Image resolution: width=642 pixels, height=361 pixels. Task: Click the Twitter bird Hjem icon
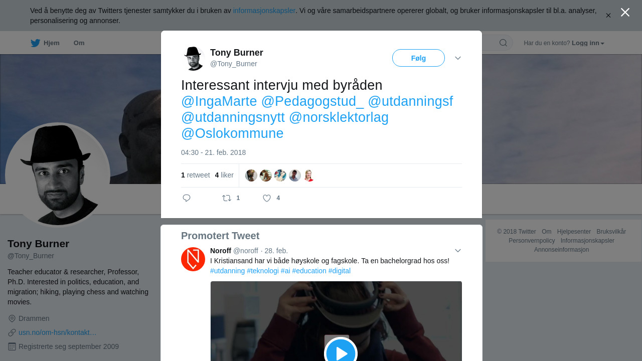35,43
